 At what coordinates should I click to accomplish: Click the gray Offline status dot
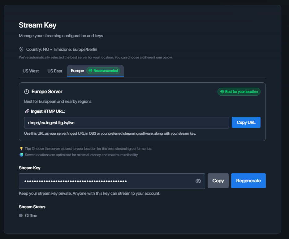21,215
